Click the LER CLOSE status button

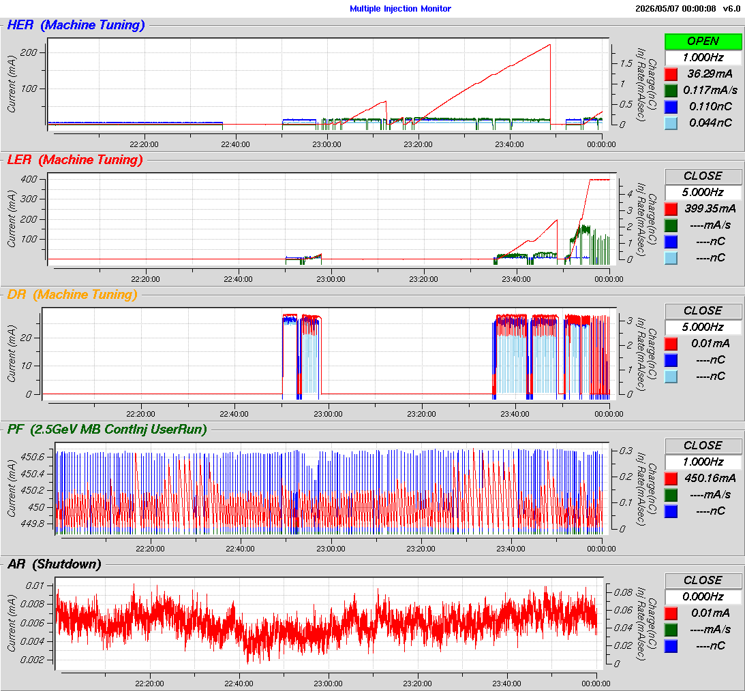point(703,176)
